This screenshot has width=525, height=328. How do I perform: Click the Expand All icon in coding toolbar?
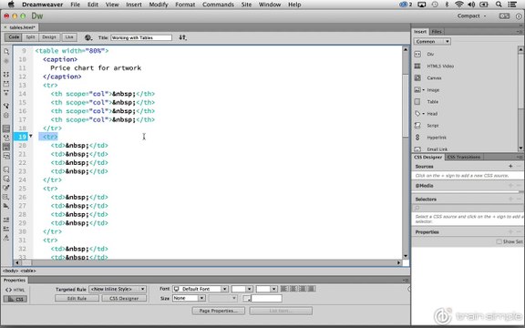(6, 93)
